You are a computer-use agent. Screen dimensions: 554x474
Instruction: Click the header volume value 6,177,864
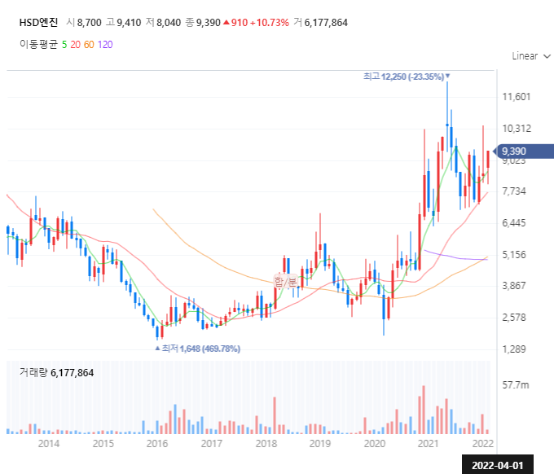[x=326, y=23]
